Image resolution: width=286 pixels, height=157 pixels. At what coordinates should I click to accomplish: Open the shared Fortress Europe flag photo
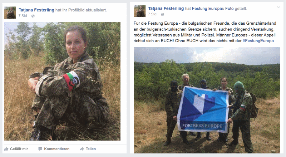point(207,100)
